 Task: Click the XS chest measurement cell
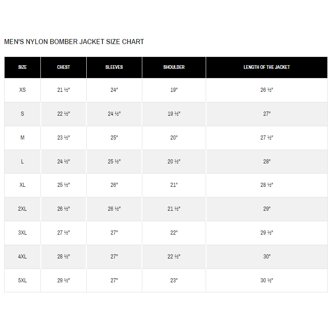63,90
